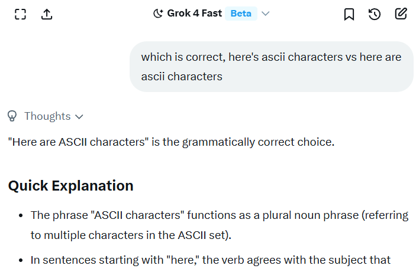Click the Thoughts label
Screen dimensions: 416x272
pyautogui.click(x=47, y=116)
